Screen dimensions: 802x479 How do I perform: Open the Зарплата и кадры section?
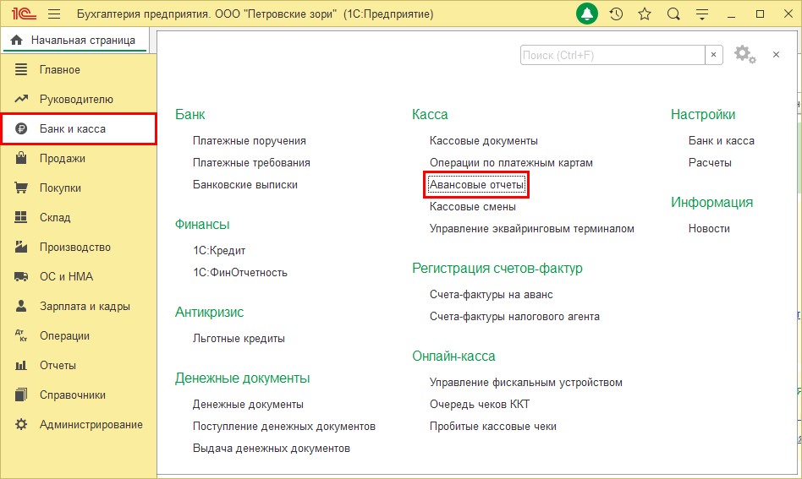79,307
